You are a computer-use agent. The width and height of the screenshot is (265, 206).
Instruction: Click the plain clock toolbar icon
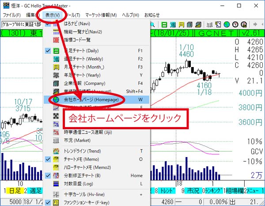235,25
